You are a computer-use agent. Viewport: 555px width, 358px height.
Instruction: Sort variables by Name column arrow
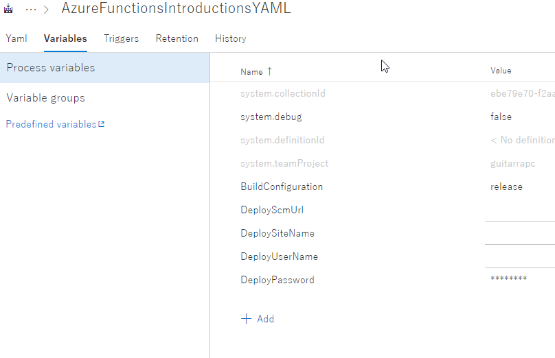click(269, 71)
